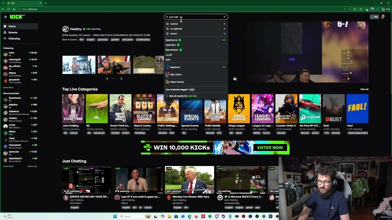Go to previous featured stream
Image resolution: width=392 pixels, height=220 pixels.
tap(107, 79)
